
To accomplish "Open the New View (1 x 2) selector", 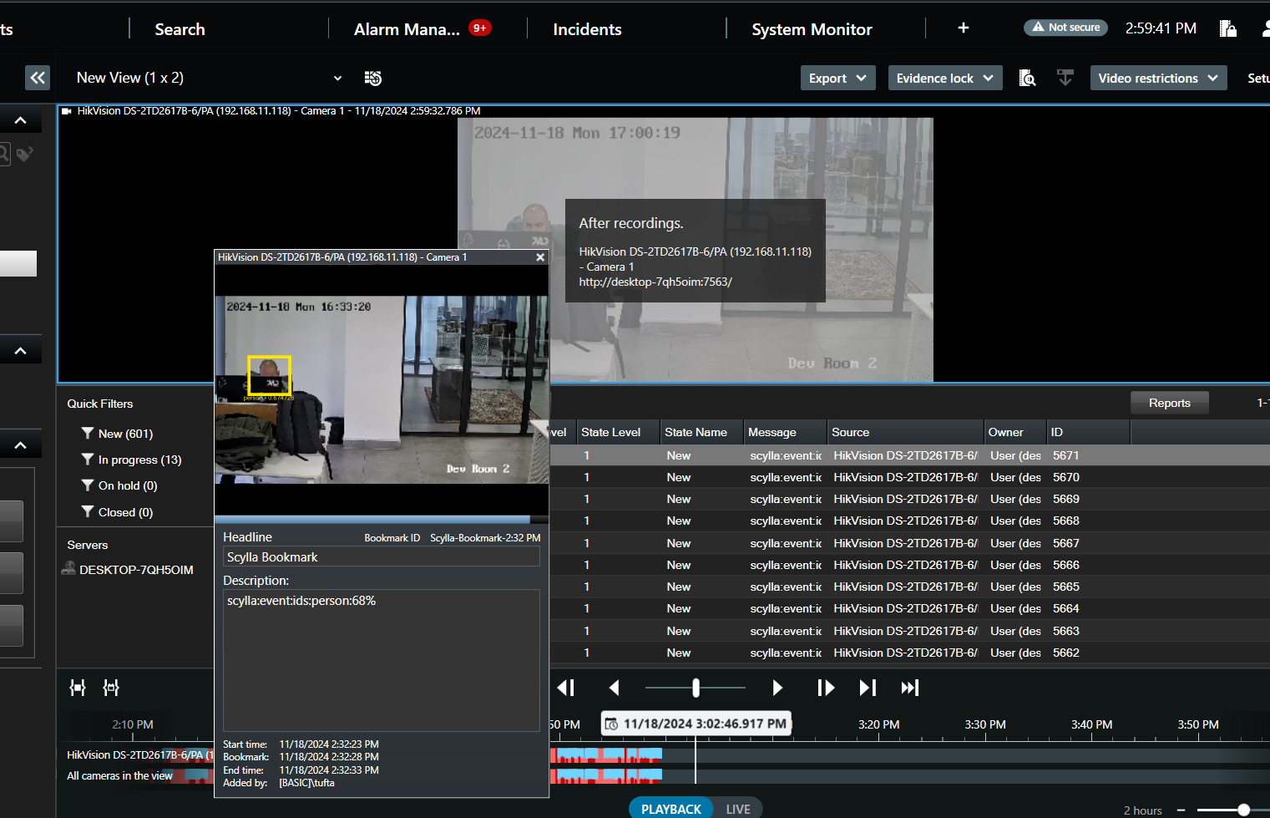I will [x=209, y=78].
